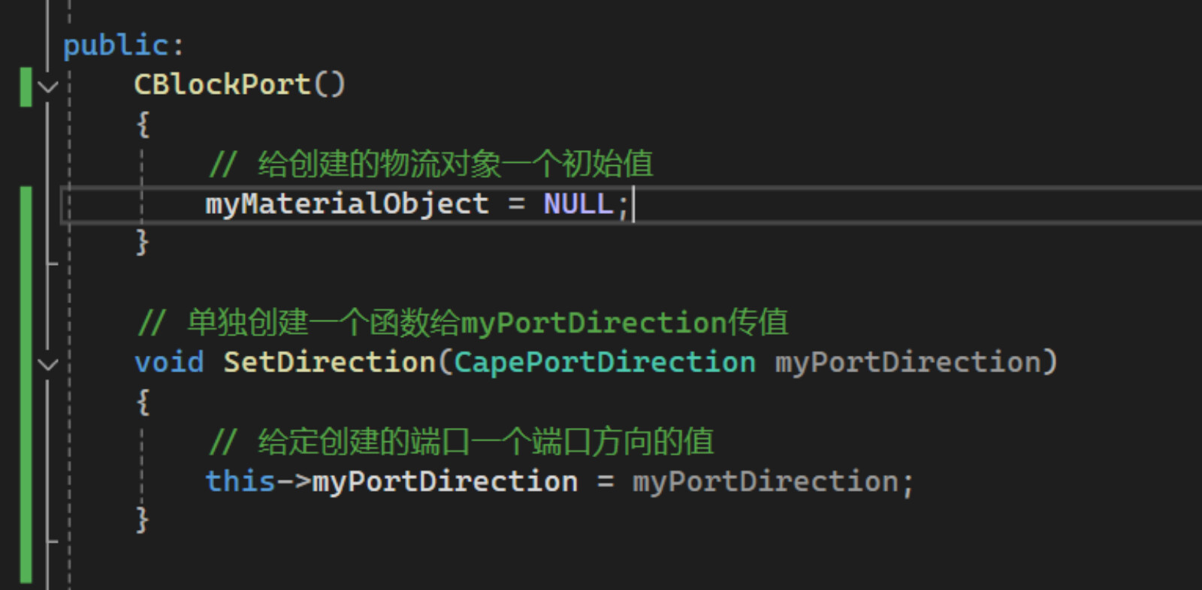
Task: Place cursor on myMaterialObject variable
Action: coord(347,203)
